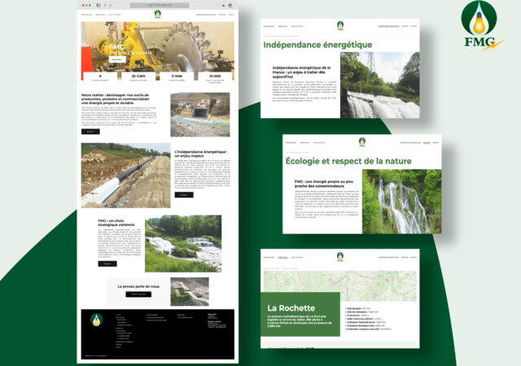
Task: Click the Écologie et respect de la nature heading
Action: (x=348, y=161)
